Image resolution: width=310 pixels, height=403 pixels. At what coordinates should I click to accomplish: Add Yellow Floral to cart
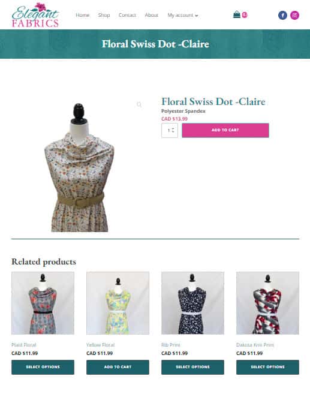click(x=118, y=367)
